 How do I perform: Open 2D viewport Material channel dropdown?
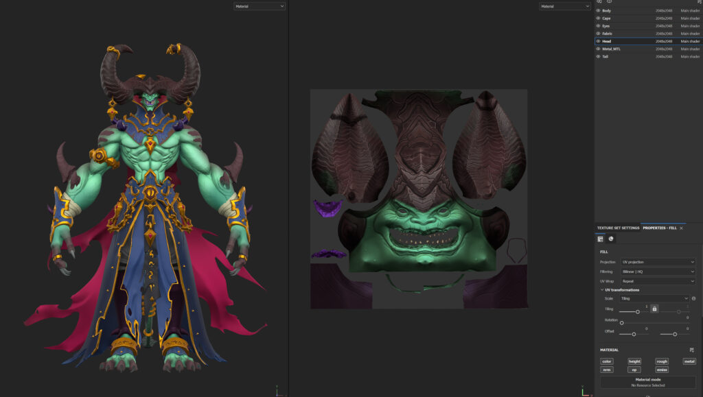565,6
